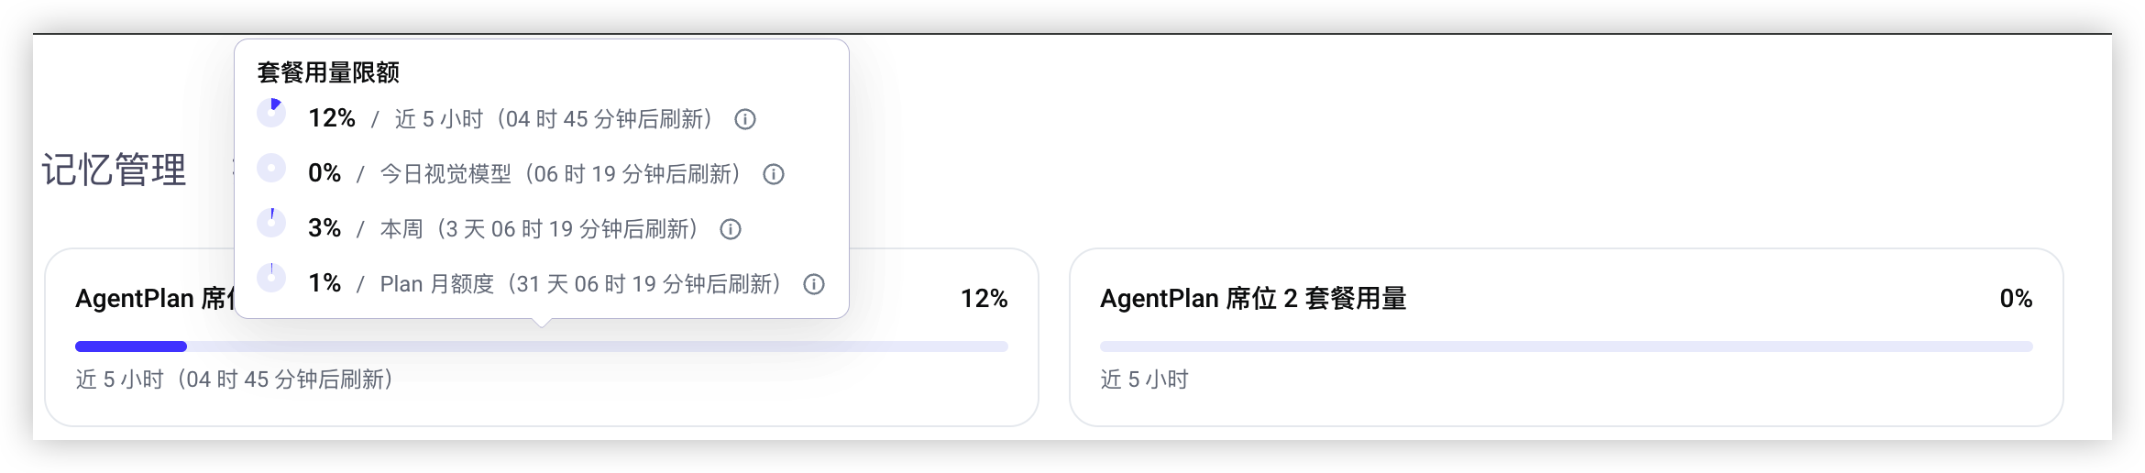Click the 12% text in popup list
The image size is (2145, 473).
[332, 118]
